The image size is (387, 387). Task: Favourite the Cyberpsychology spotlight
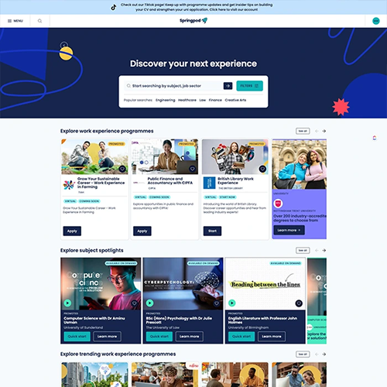click(217, 303)
